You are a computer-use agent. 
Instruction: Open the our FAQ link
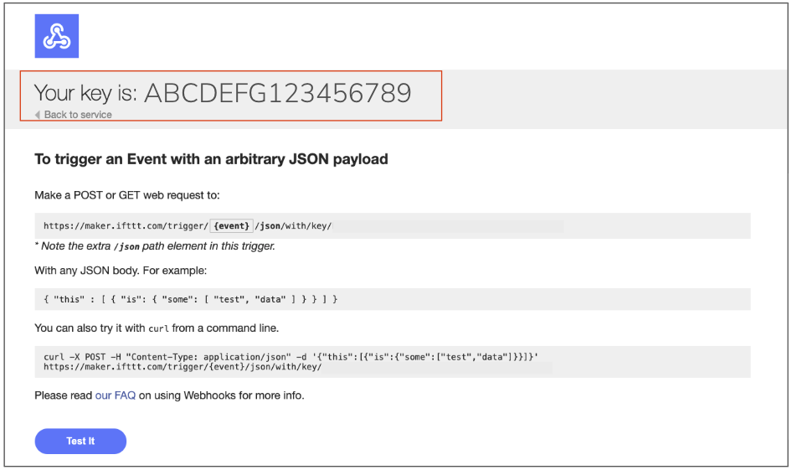tap(115, 395)
